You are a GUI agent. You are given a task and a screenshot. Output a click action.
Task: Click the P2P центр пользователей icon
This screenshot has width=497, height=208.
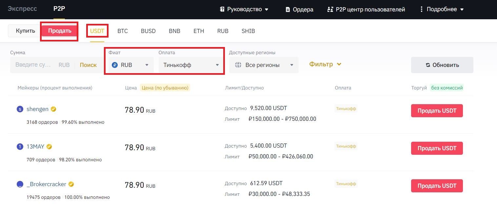tap(330, 9)
